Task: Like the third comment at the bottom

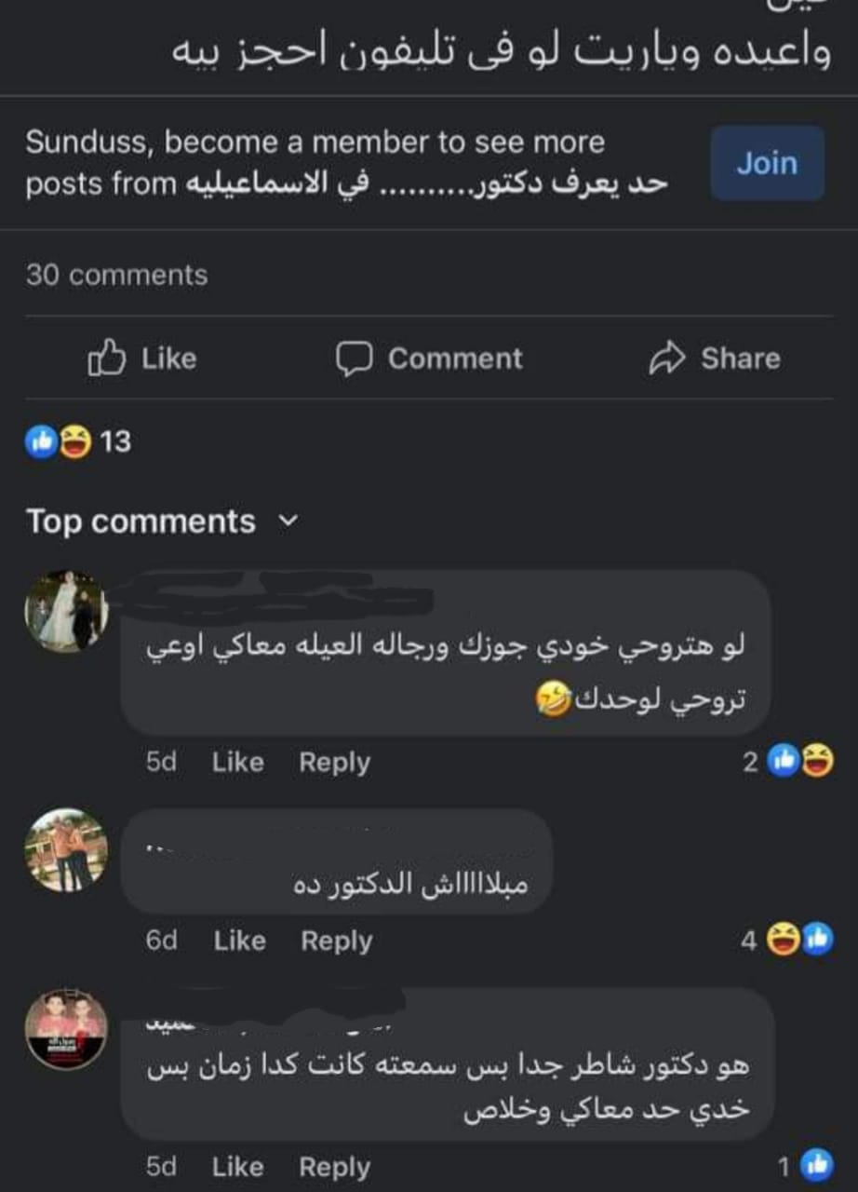Action: (x=237, y=1168)
